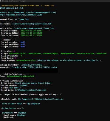Click the 'Administrator: Command Prompt' window title

click(13, 1)
